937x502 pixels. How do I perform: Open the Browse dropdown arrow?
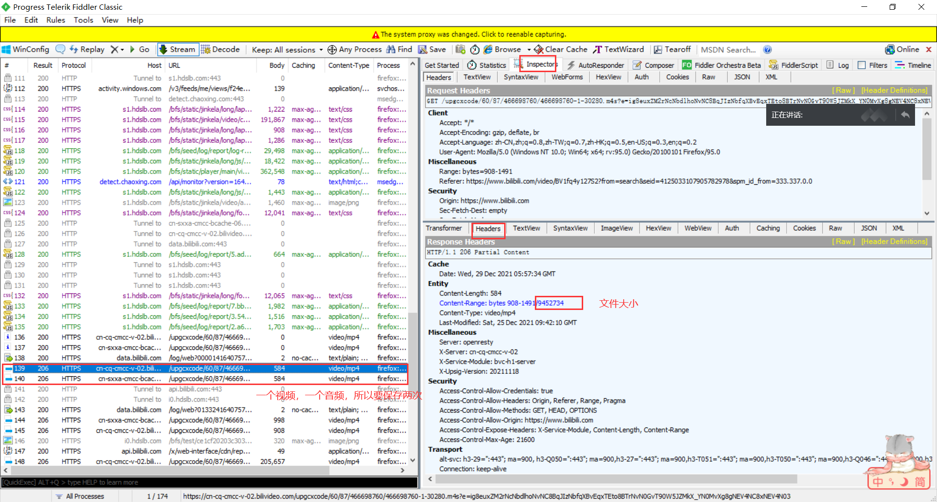[x=529, y=50]
